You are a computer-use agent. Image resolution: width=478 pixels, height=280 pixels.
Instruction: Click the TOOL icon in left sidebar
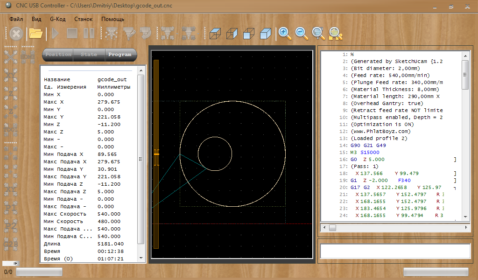point(11,129)
